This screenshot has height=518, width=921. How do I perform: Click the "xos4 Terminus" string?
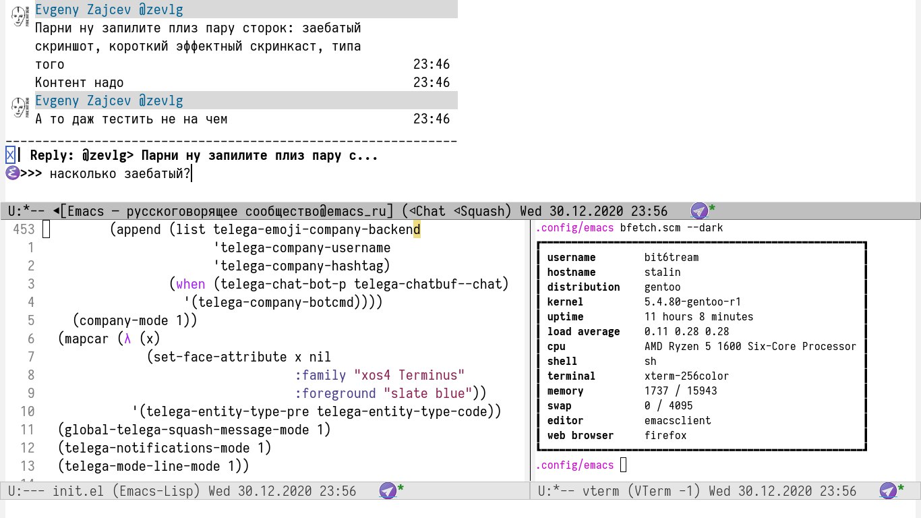click(409, 375)
